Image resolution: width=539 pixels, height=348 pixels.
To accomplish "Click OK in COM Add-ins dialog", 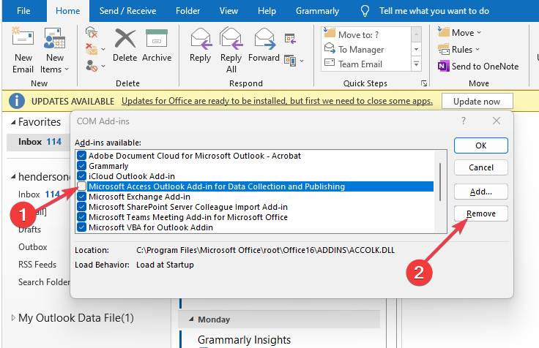I will [x=480, y=145].
